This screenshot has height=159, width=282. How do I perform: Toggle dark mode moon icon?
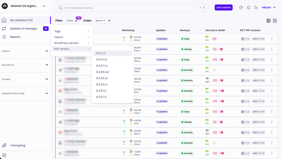coord(256,7)
